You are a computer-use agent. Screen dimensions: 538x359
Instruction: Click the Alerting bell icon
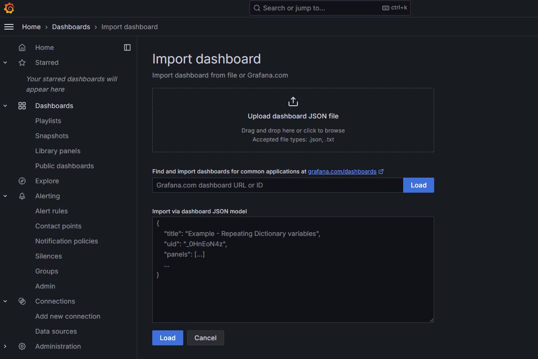[x=22, y=196]
